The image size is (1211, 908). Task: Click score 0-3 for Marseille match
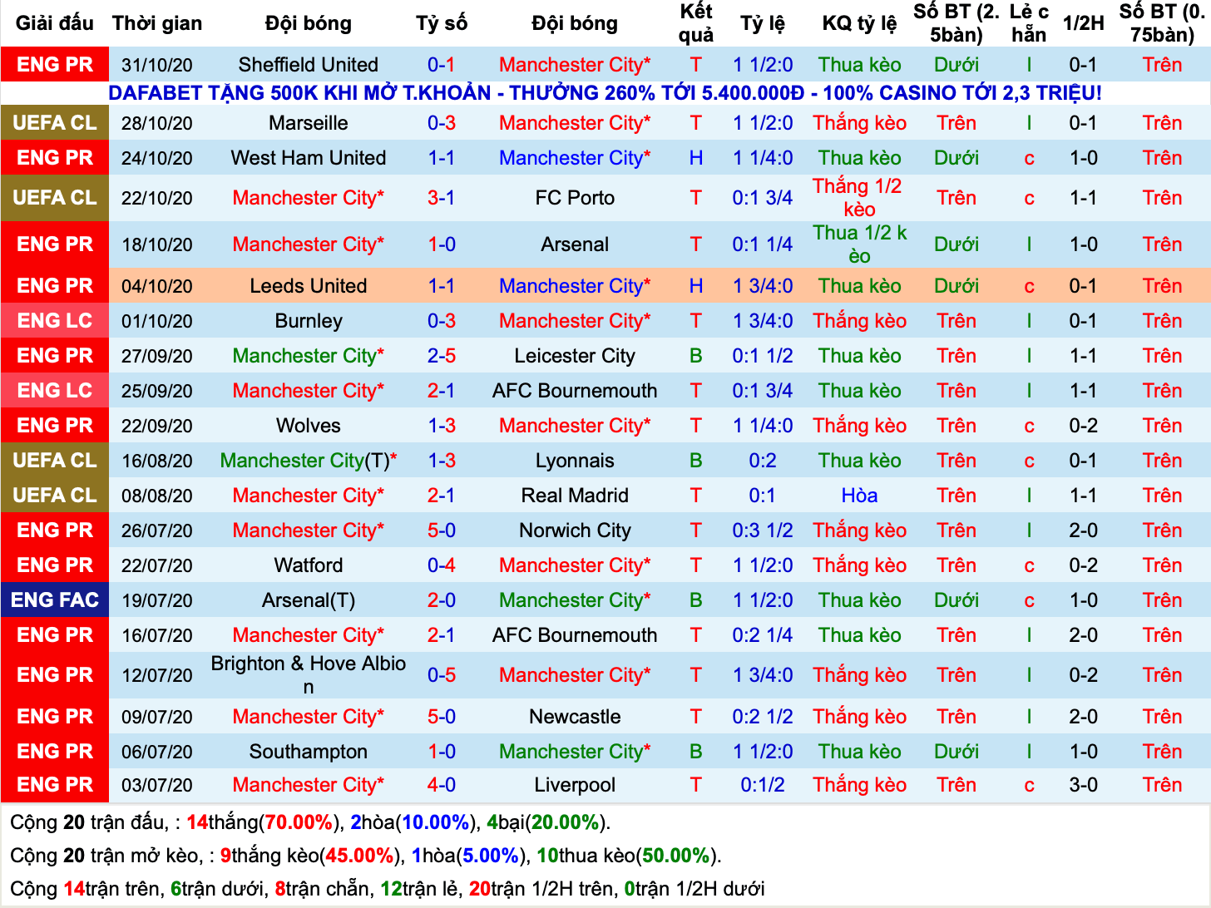pyautogui.click(x=442, y=123)
